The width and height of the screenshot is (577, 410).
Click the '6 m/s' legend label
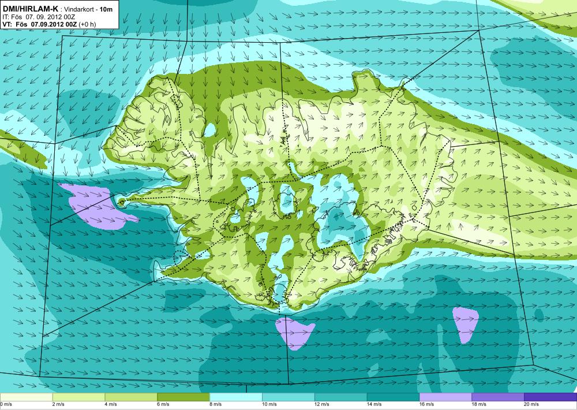tap(164, 404)
